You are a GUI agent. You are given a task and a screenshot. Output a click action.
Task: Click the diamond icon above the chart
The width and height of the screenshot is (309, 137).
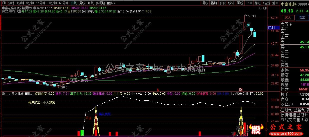tap(260, 8)
